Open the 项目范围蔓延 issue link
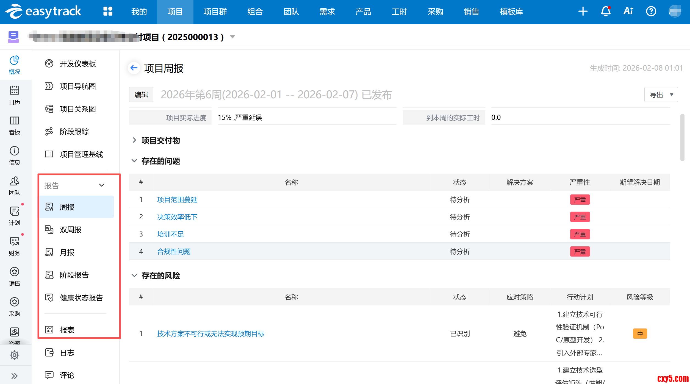690x384 pixels. tap(177, 200)
